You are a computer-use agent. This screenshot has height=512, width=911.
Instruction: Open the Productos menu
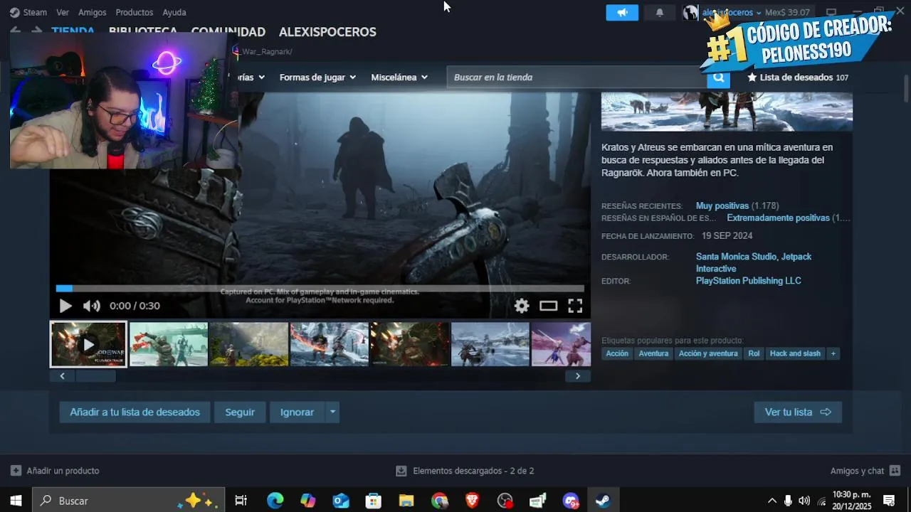point(134,12)
